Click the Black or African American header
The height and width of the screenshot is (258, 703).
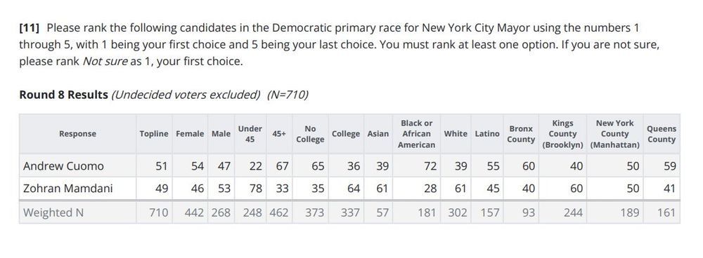(x=417, y=134)
